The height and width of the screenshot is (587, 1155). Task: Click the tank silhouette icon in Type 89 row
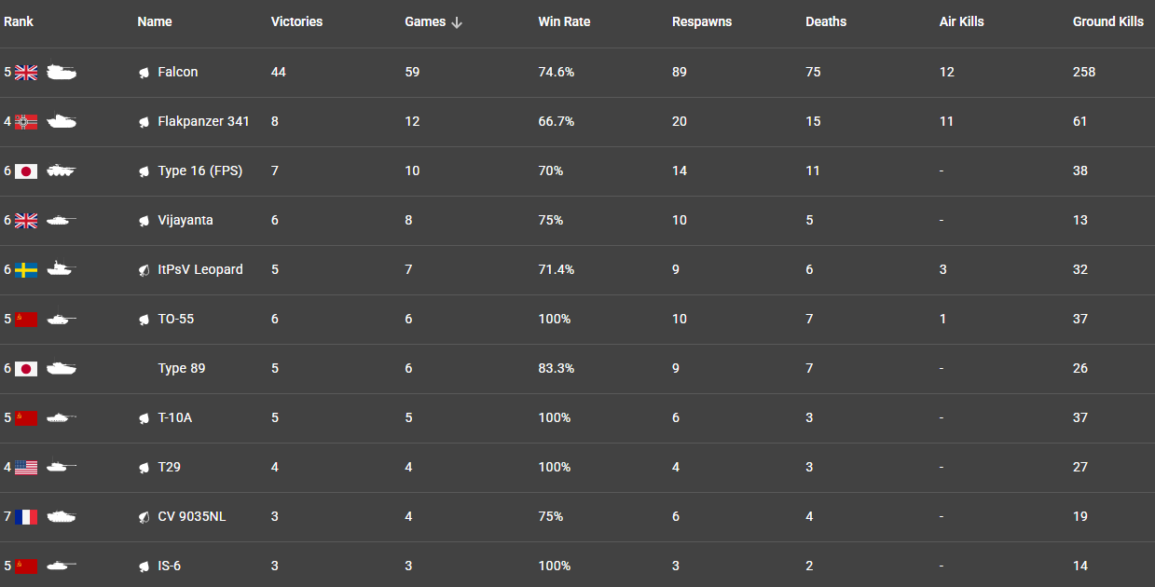(62, 369)
